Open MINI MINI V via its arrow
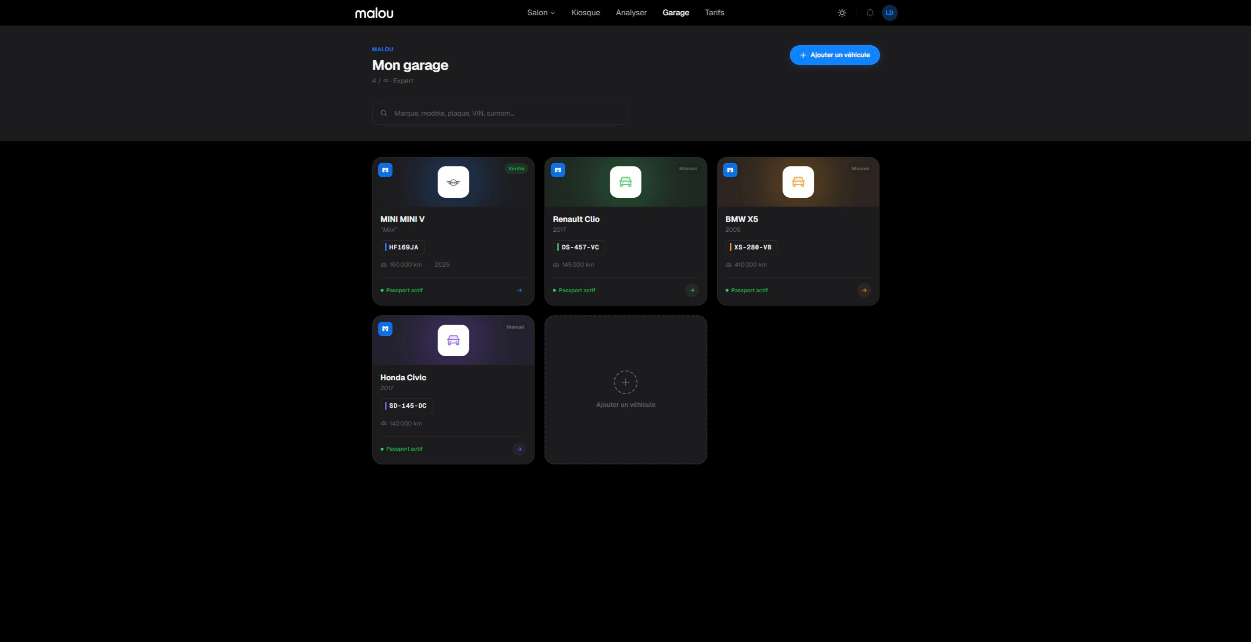The height and width of the screenshot is (642, 1251). coord(519,290)
